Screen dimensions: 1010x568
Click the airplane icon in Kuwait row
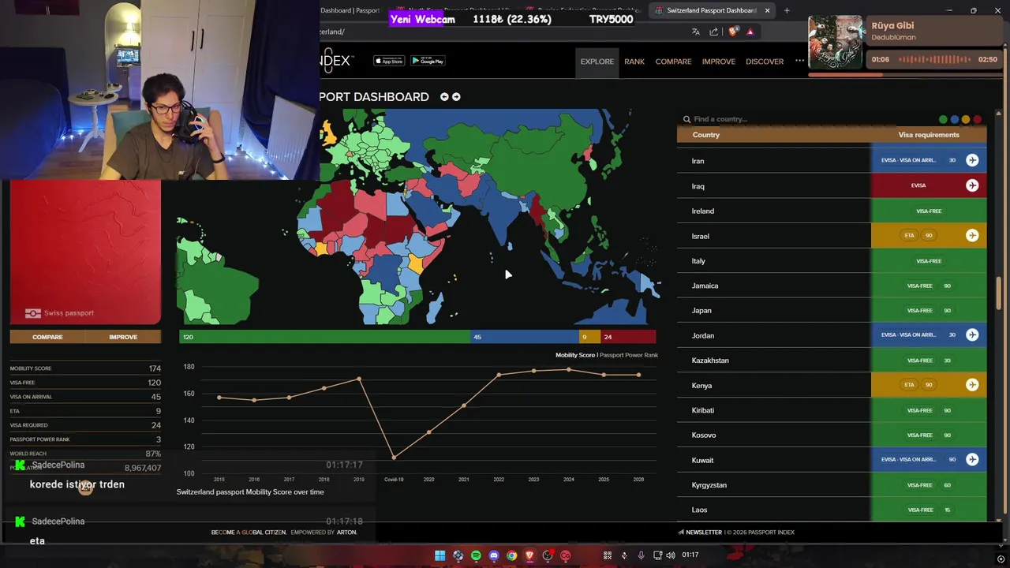pyautogui.click(x=972, y=459)
